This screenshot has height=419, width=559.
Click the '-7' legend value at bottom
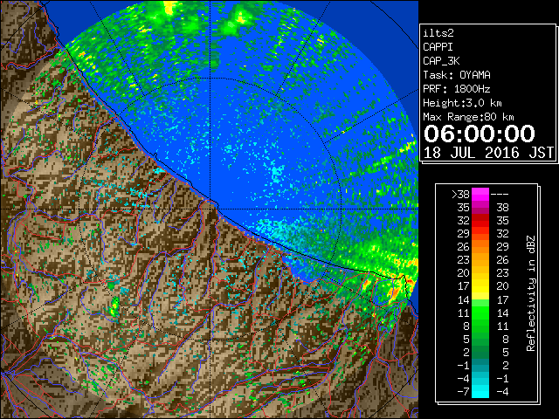(463, 391)
